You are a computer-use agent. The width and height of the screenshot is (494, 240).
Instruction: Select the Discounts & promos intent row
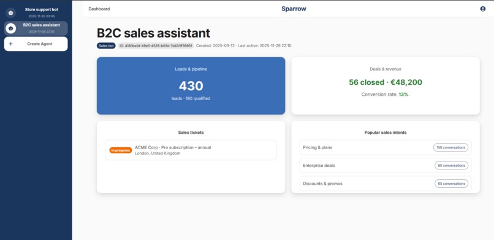(x=386, y=184)
